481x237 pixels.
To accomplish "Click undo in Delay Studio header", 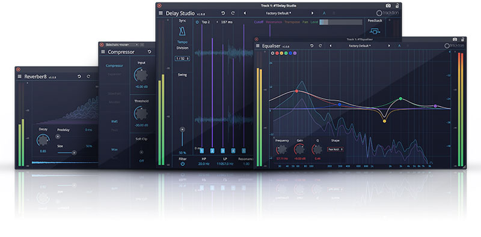I will point(223,13).
